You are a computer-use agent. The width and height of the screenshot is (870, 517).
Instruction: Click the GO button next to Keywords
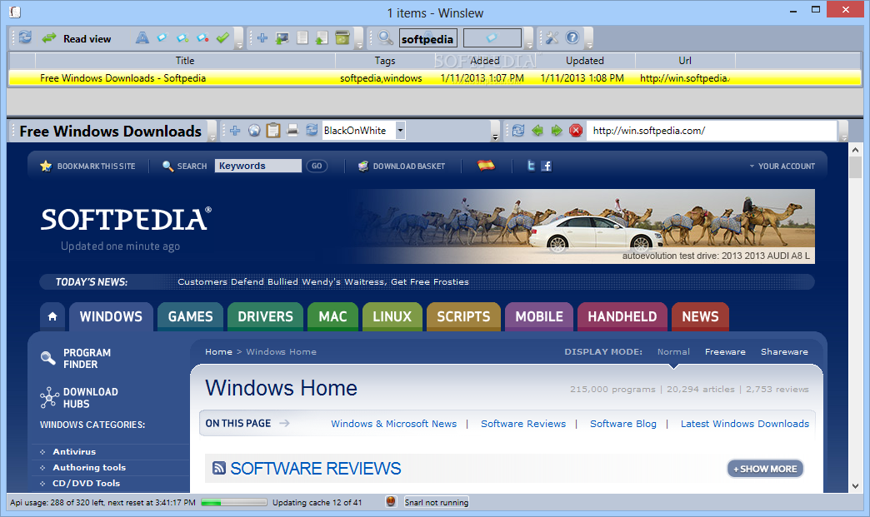(x=317, y=166)
